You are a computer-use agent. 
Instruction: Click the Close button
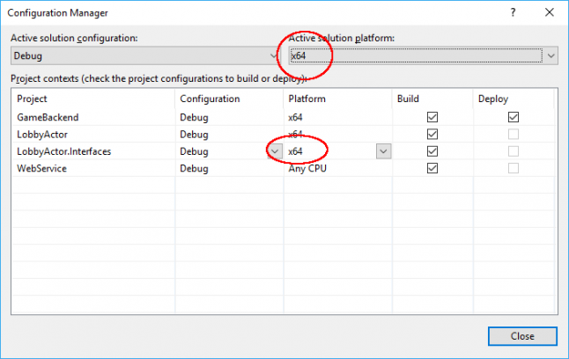click(521, 336)
